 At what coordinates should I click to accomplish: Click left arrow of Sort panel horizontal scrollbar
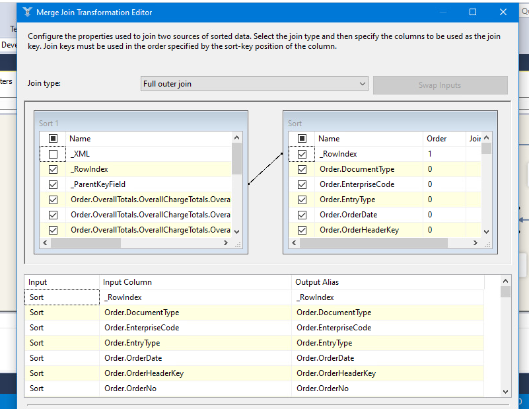tap(294, 243)
